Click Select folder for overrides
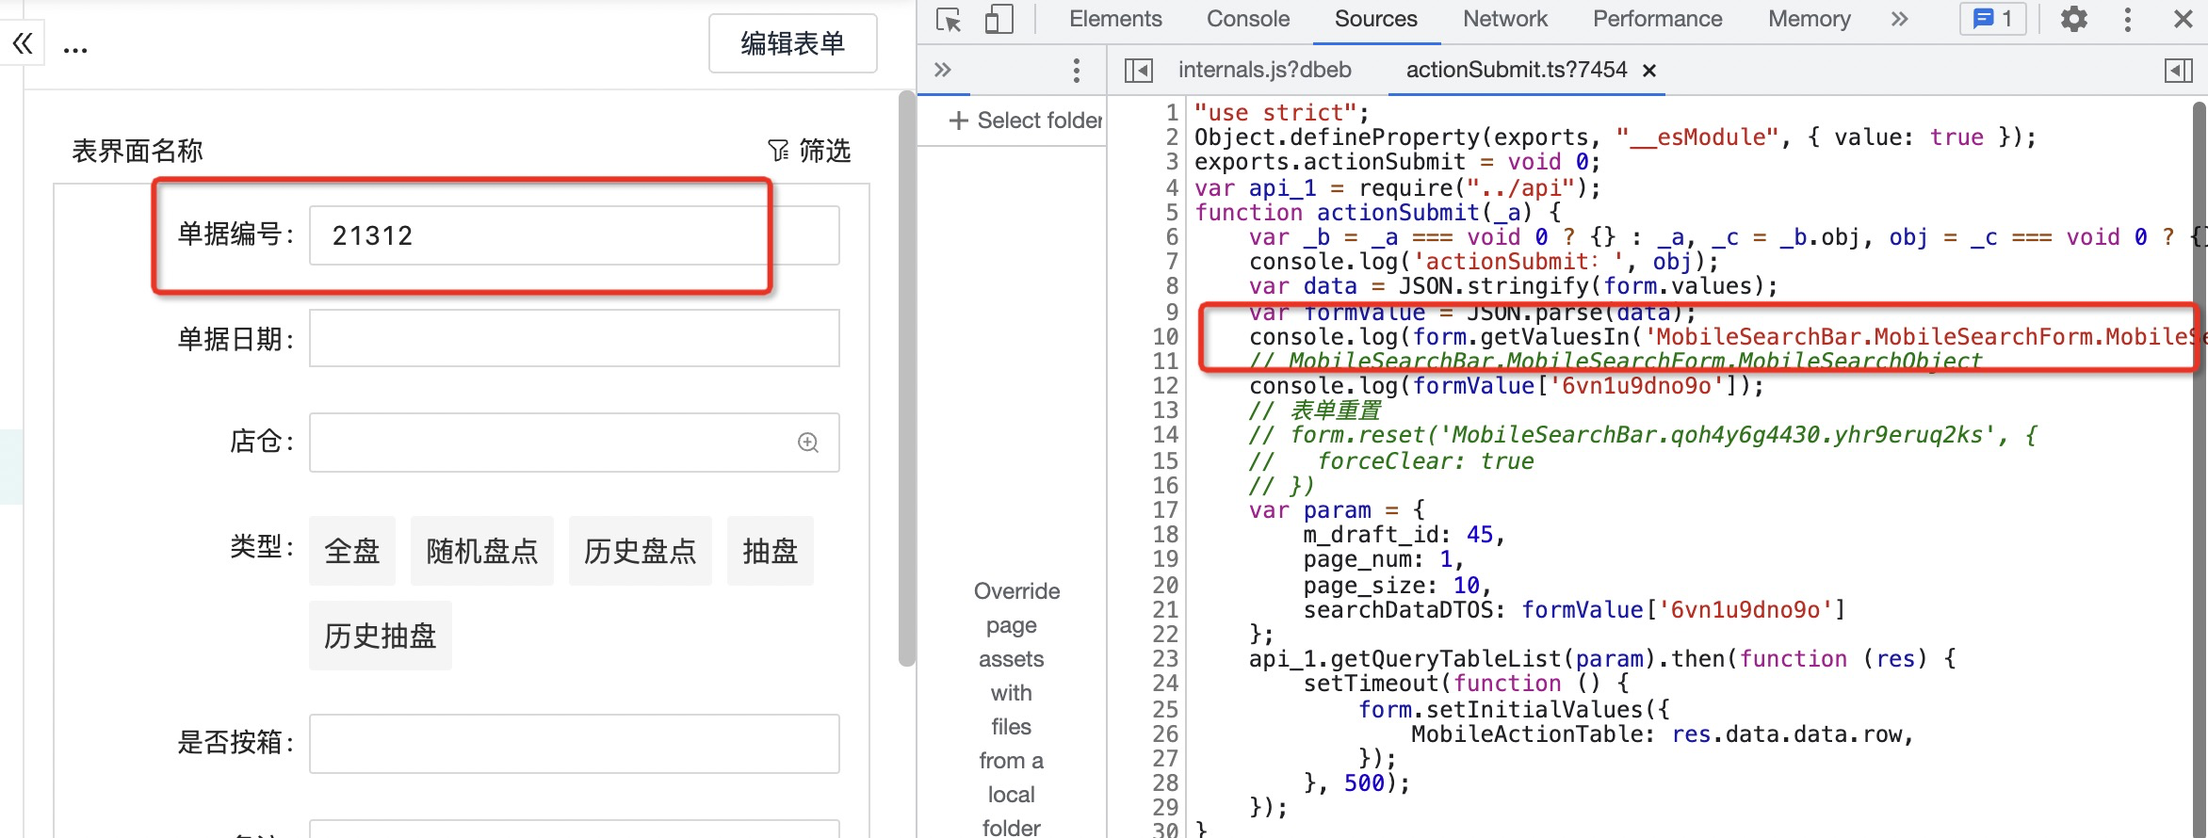This screenshot has width=2208, height=838. point(1025,121)
